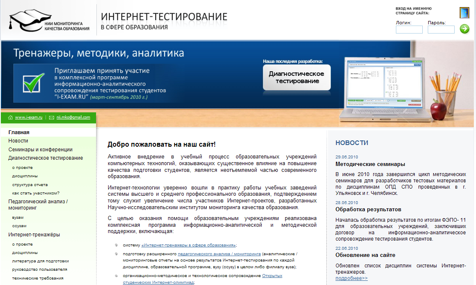
Task: Focus the "Пароль" input field
Action: (441, 30)
